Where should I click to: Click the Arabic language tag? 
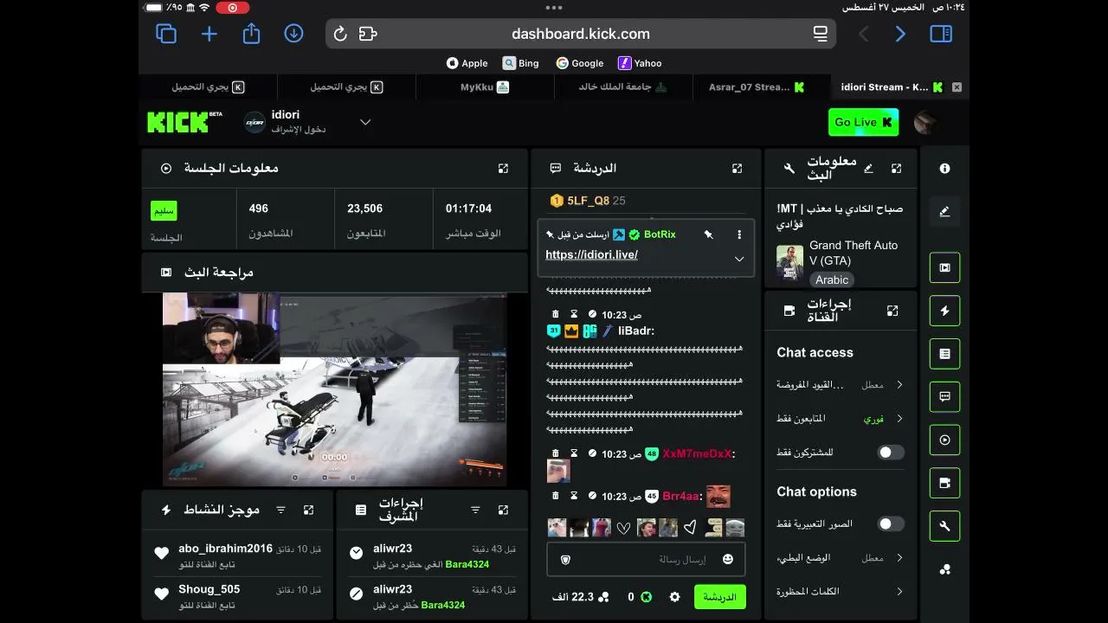832,279
